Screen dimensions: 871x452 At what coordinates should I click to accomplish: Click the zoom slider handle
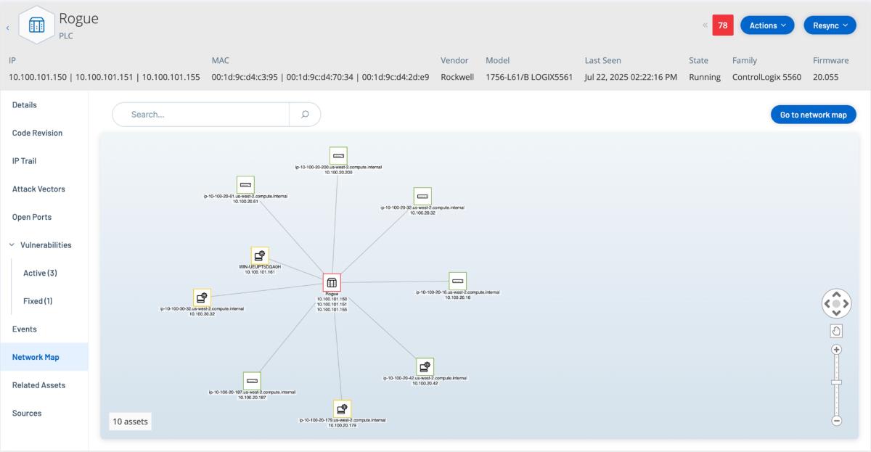pos(836,382)
